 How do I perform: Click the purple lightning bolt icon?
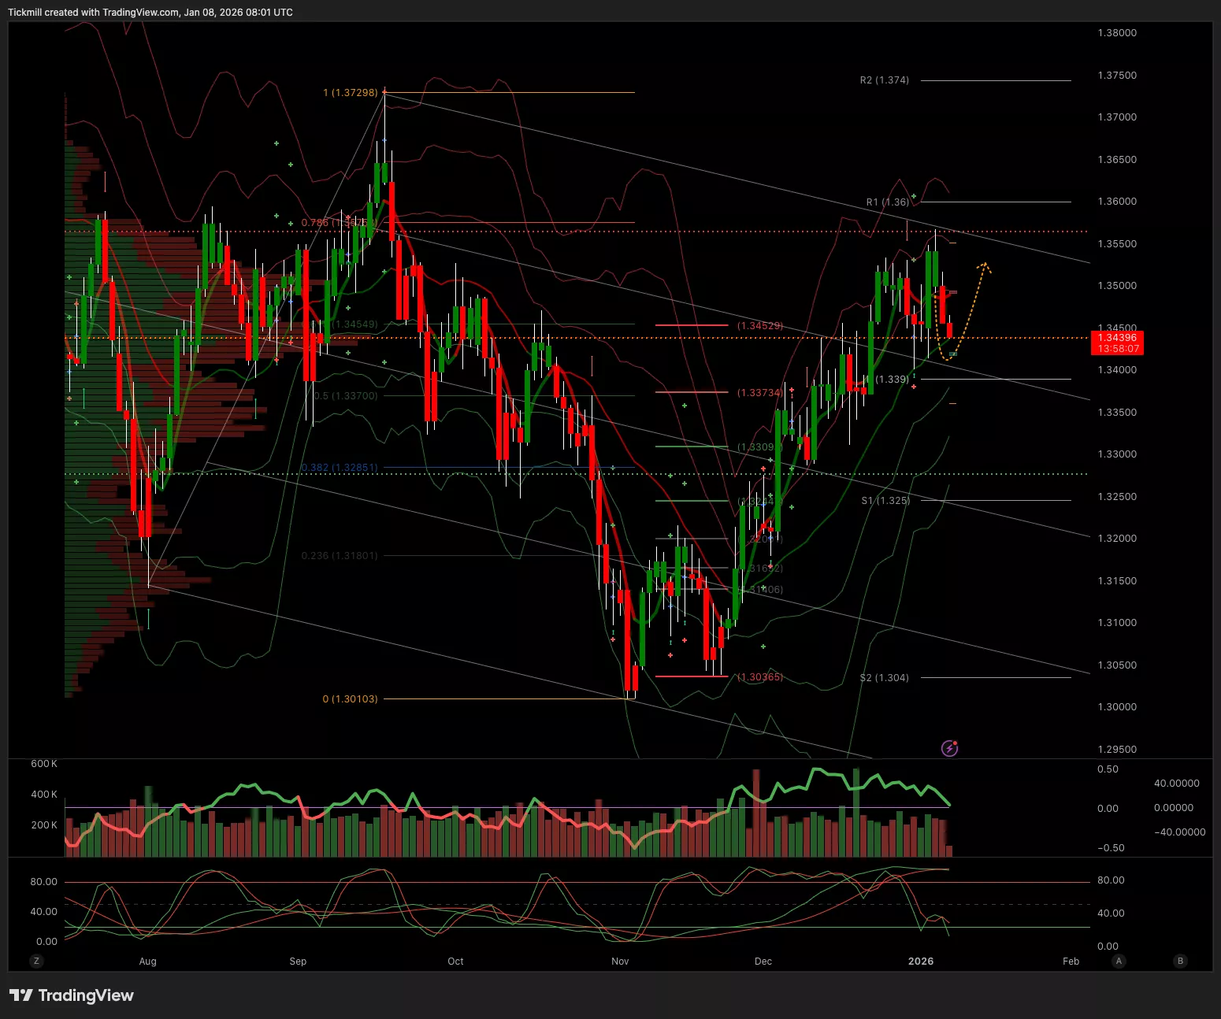(950, 748)
